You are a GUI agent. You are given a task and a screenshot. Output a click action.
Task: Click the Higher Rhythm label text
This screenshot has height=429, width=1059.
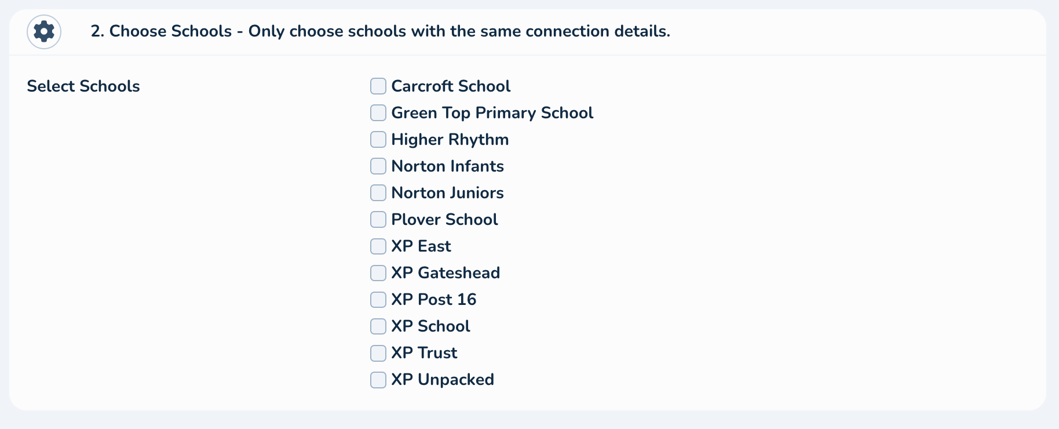(x=450, y=140)
